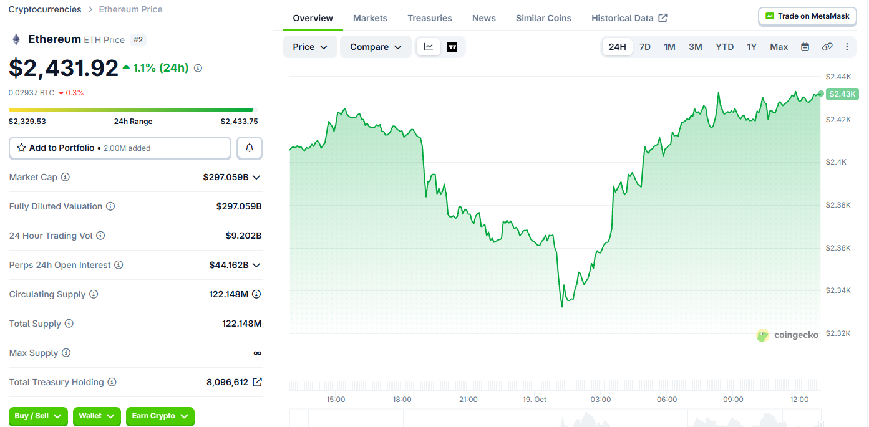The height and width of the screenshot is (427, 869).
Task: Open Market Cap info icon
Action: (x=66, y=177)
